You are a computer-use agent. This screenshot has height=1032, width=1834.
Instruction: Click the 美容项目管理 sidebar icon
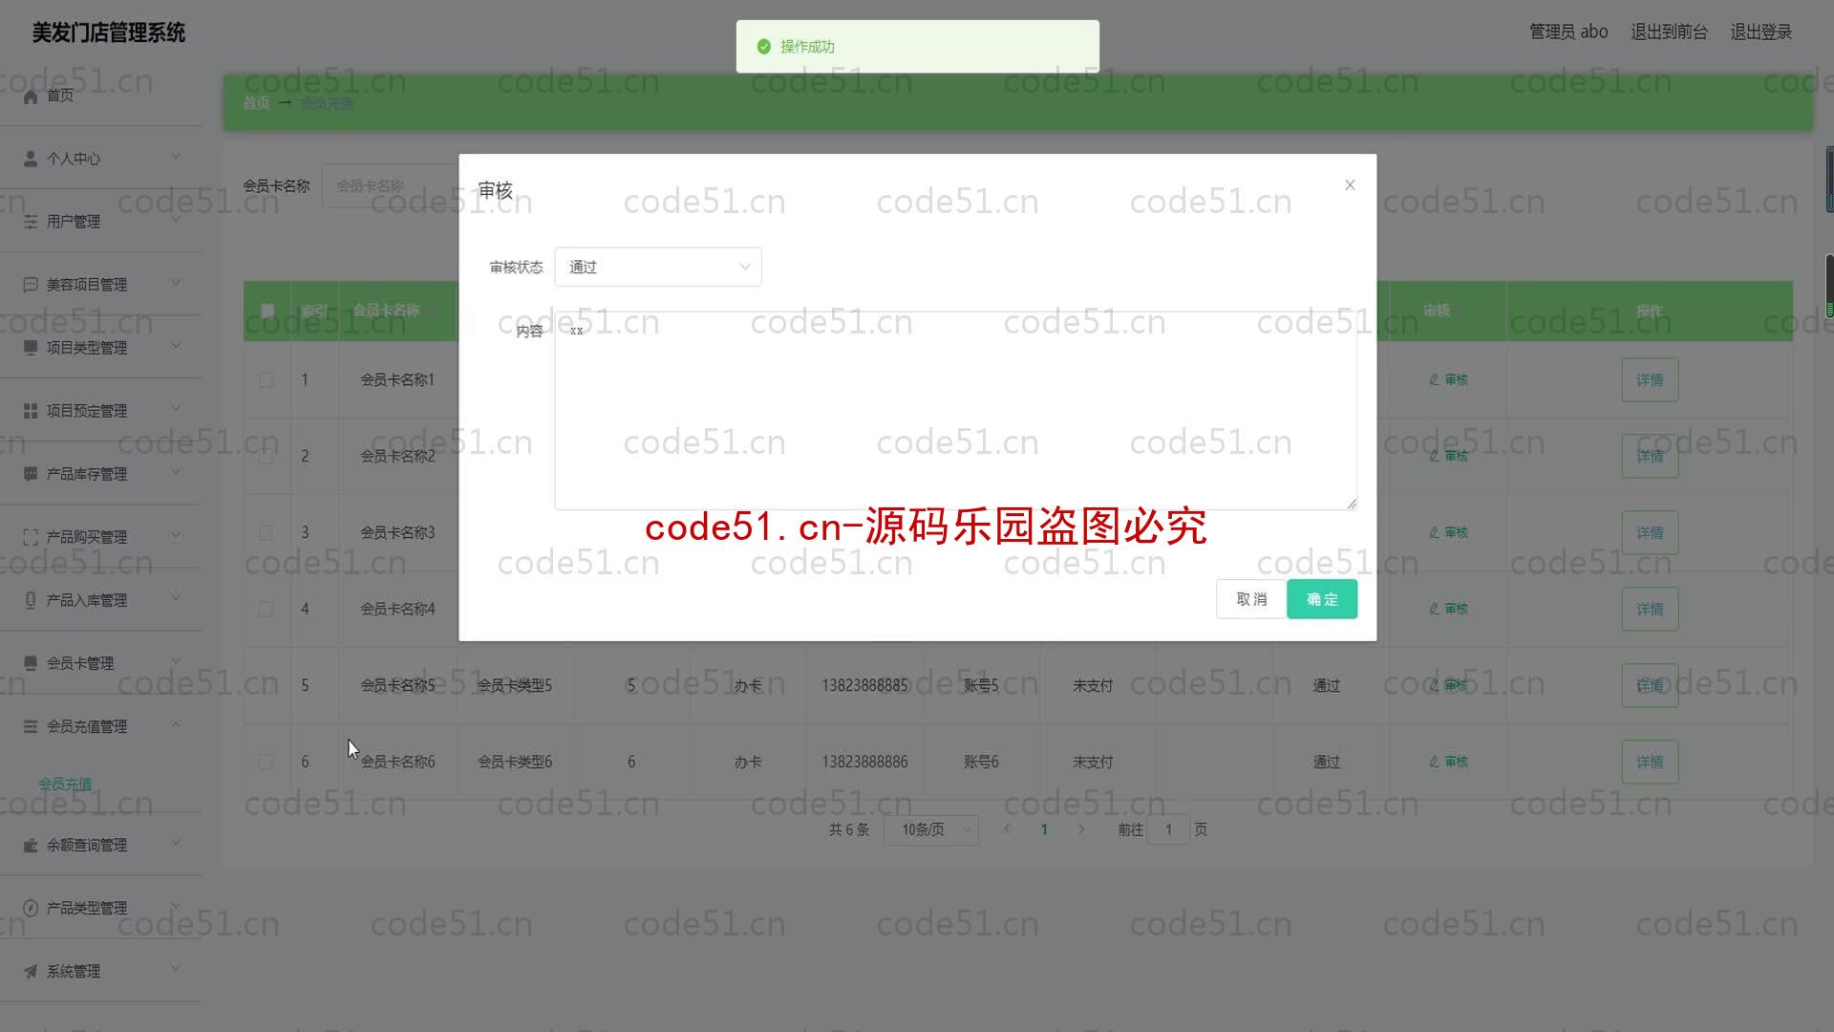(x=31, y=285)
